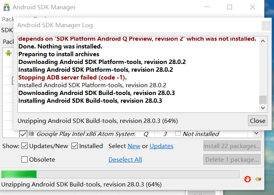Close the Android SDK Manager Log dialog with X
The width and height of the screenshot is (274, 195).
point(266,25)
